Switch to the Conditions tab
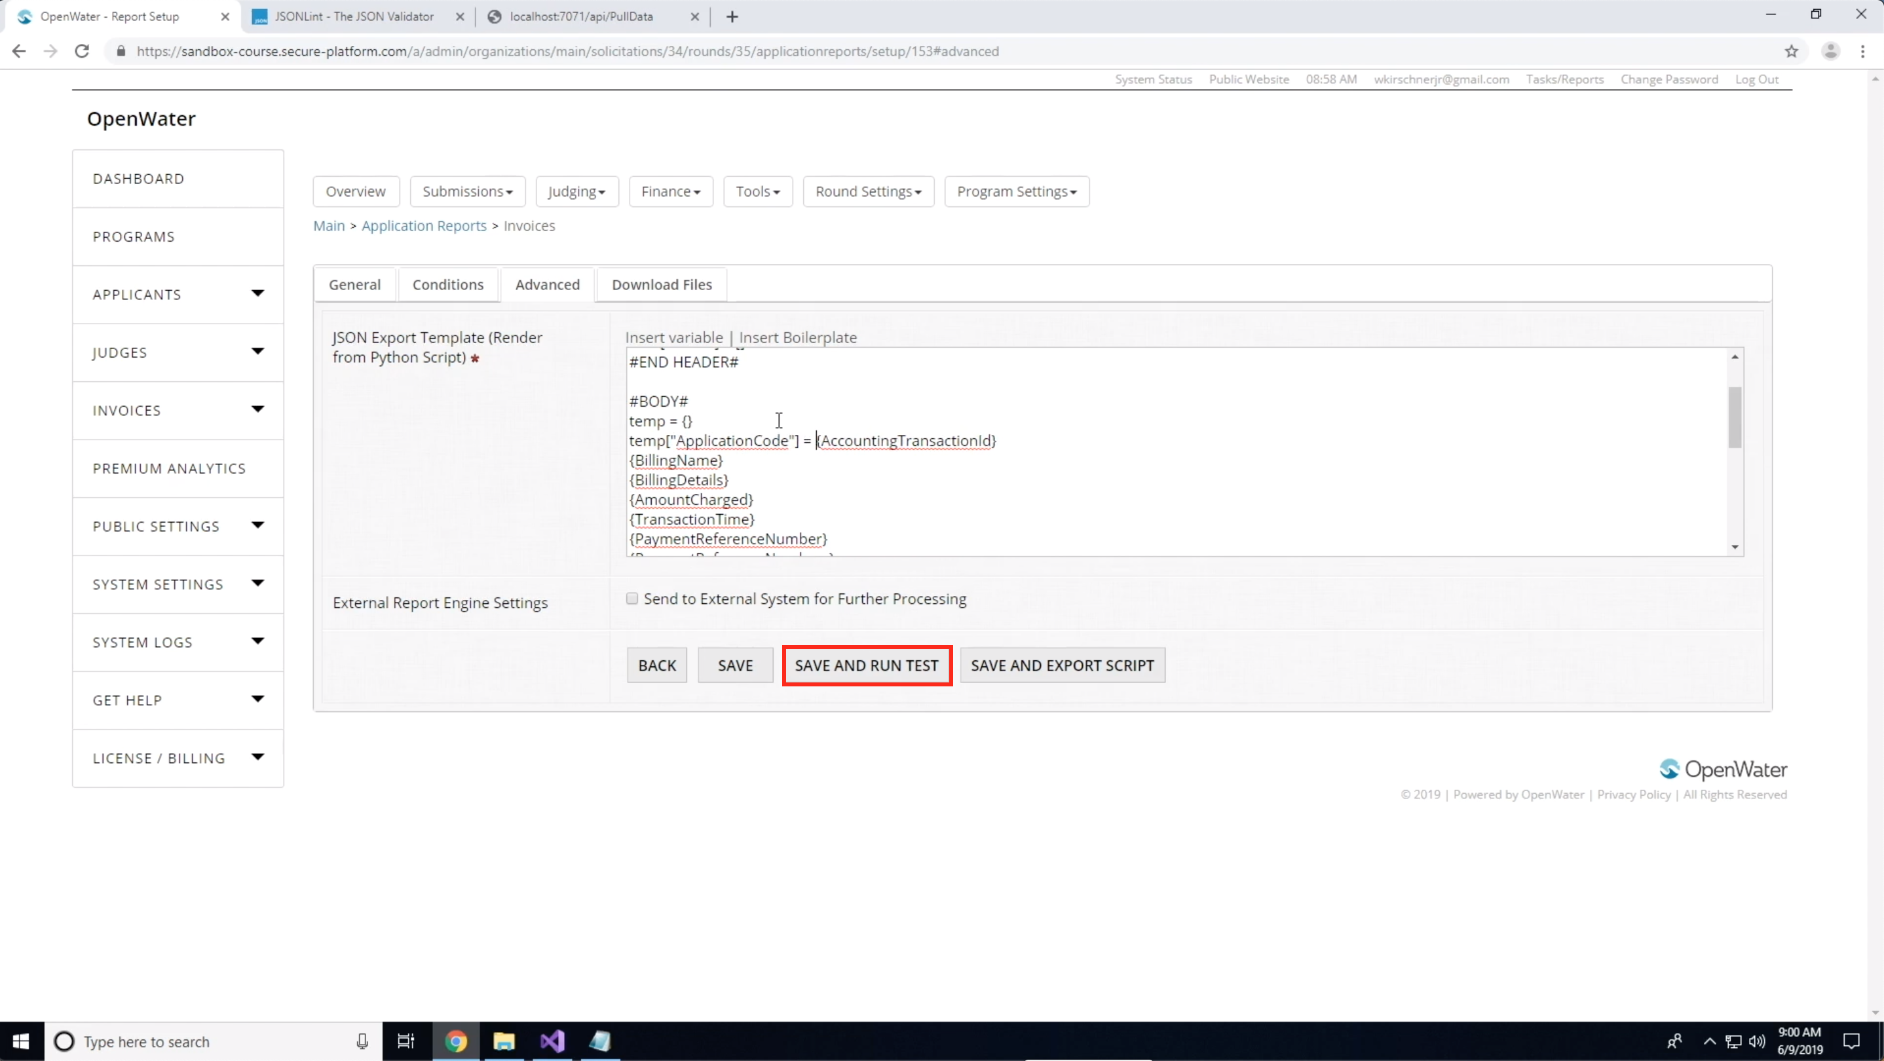1884x1061 pixels. click(447, 284)
